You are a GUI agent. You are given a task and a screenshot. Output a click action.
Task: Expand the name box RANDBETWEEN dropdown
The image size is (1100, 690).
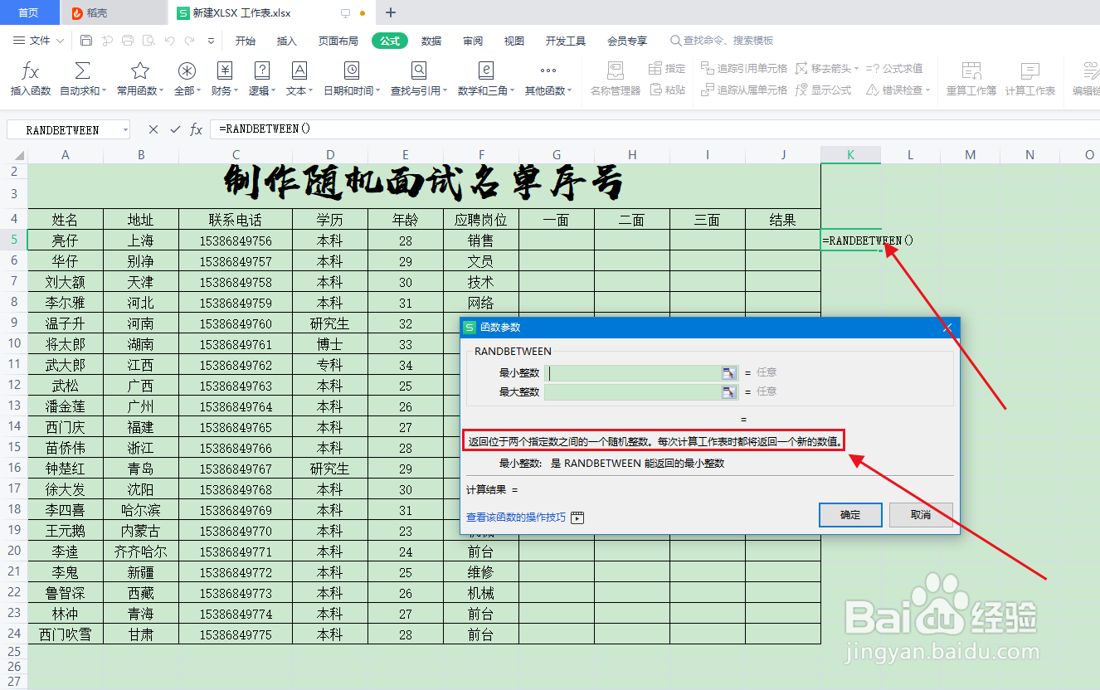(124, 130)
